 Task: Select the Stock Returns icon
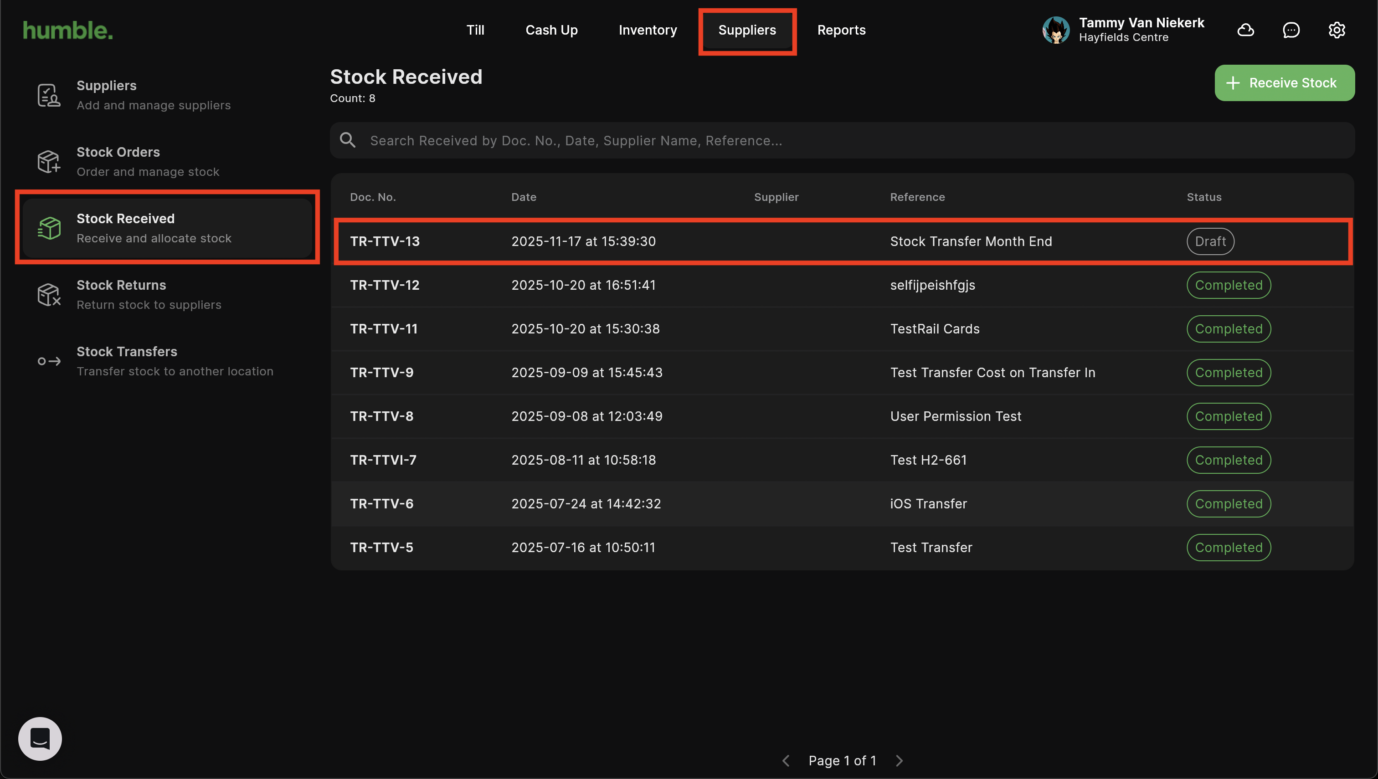(x=49, y=295)
